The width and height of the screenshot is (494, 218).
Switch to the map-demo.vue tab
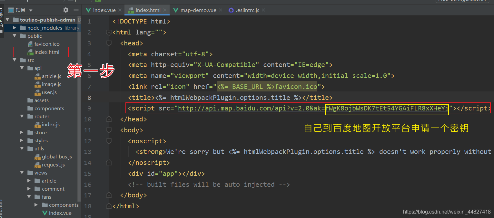point(198,10)
